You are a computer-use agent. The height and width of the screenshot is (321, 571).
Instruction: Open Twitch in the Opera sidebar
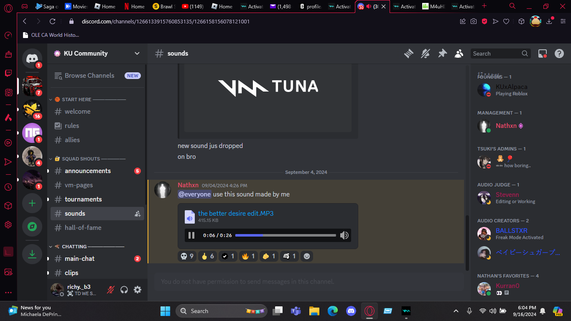(x=8, y=74)
